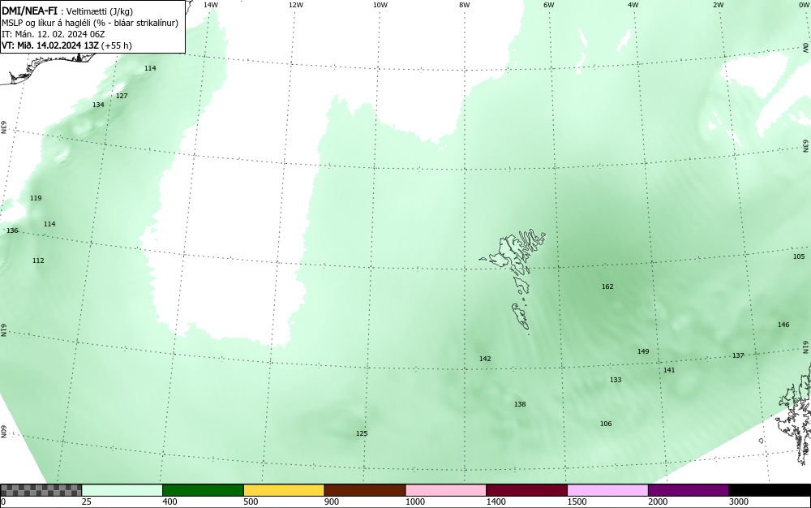Click the legend scale value 1400

coord(496,502)
